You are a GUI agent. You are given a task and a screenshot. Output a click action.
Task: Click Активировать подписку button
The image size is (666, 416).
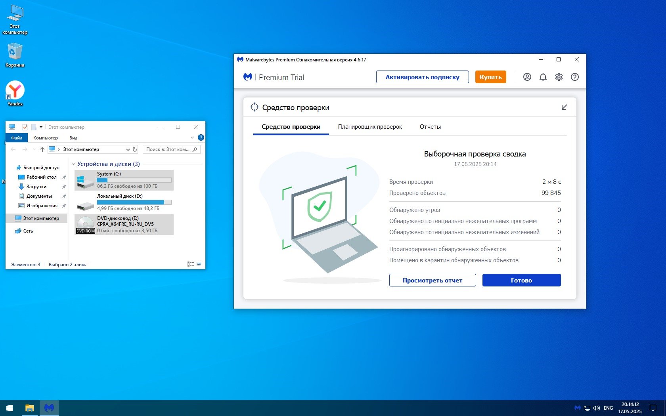[x=422, y=77]
